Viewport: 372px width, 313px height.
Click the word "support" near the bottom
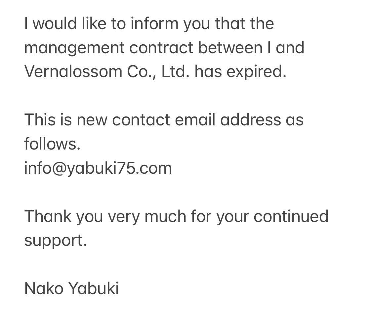(55, 241)
